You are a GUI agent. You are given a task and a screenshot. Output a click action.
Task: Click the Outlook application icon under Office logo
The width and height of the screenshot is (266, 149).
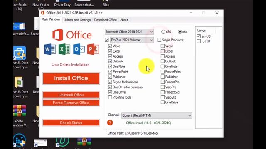79,49
